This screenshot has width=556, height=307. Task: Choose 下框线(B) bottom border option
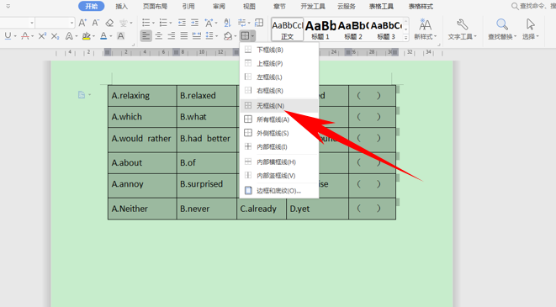(x=279, y=50)
